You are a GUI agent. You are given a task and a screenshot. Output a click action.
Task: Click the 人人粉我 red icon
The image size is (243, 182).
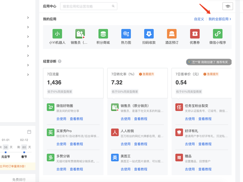tap(115, 132)
